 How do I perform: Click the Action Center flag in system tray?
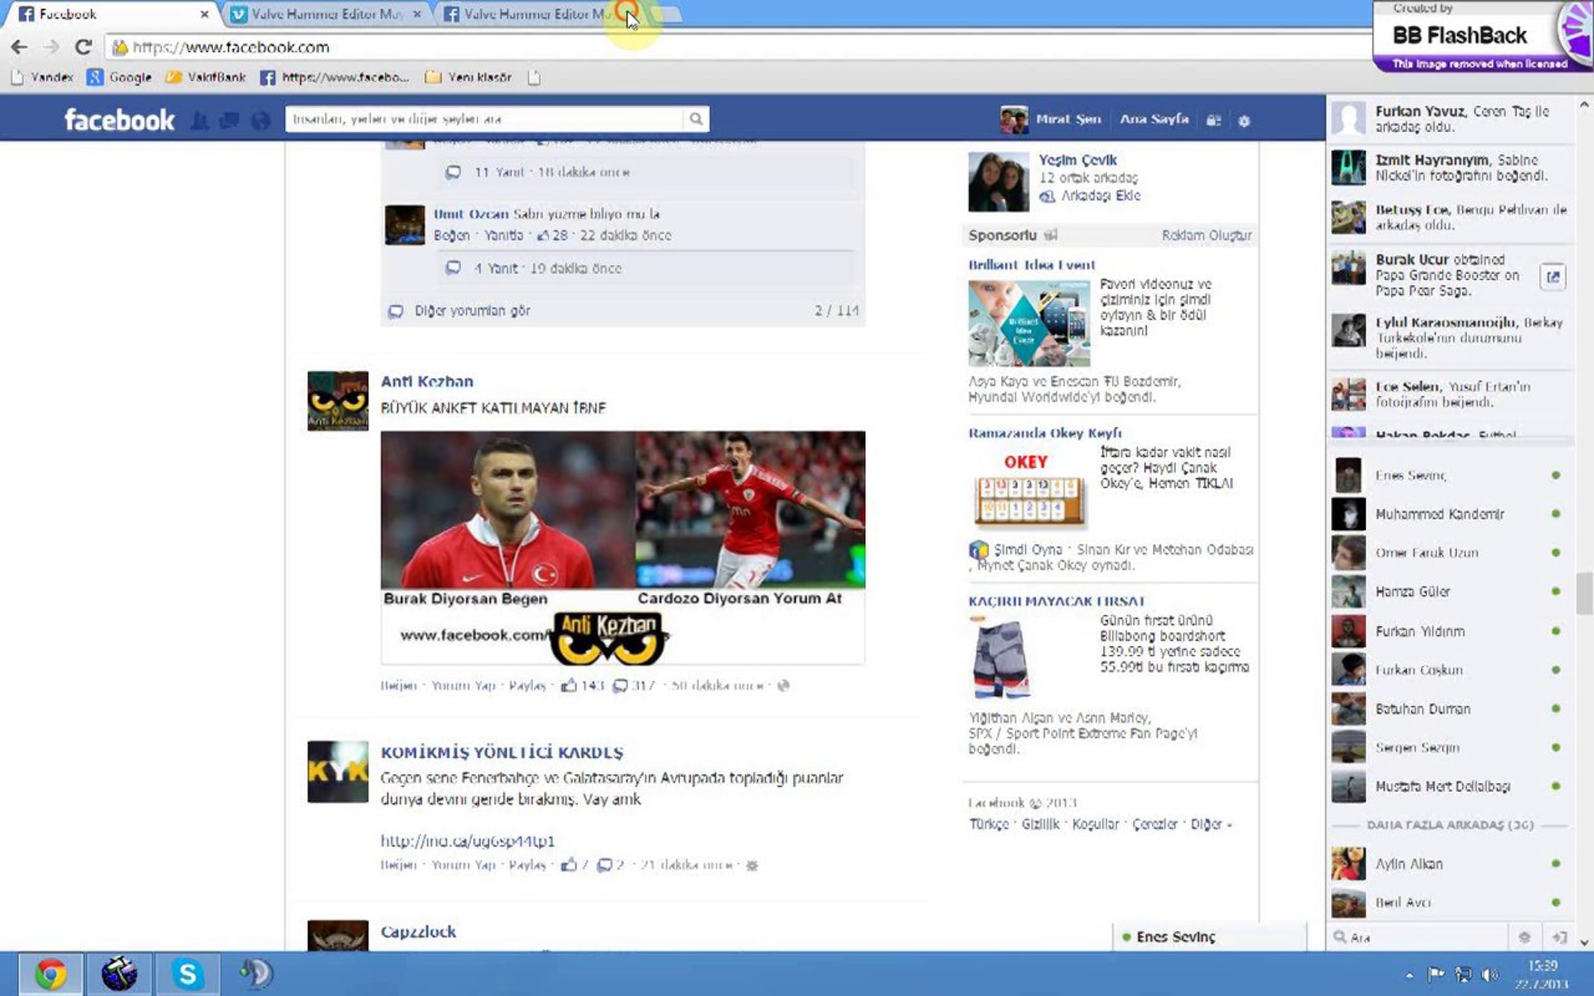[x=1435, y=975]
